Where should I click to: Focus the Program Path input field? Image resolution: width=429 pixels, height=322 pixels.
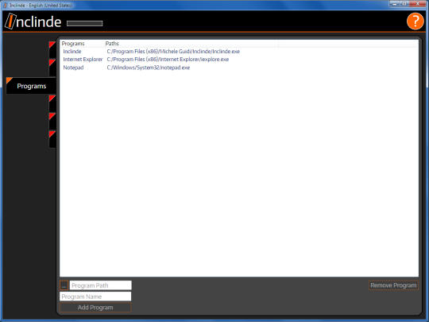click(100, 285)
